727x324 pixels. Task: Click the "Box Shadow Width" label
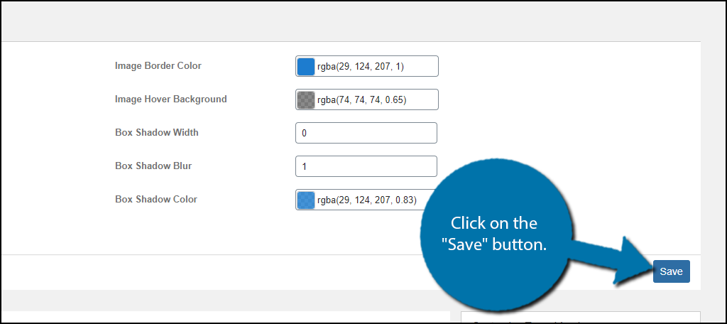click(x=156, y=132)
